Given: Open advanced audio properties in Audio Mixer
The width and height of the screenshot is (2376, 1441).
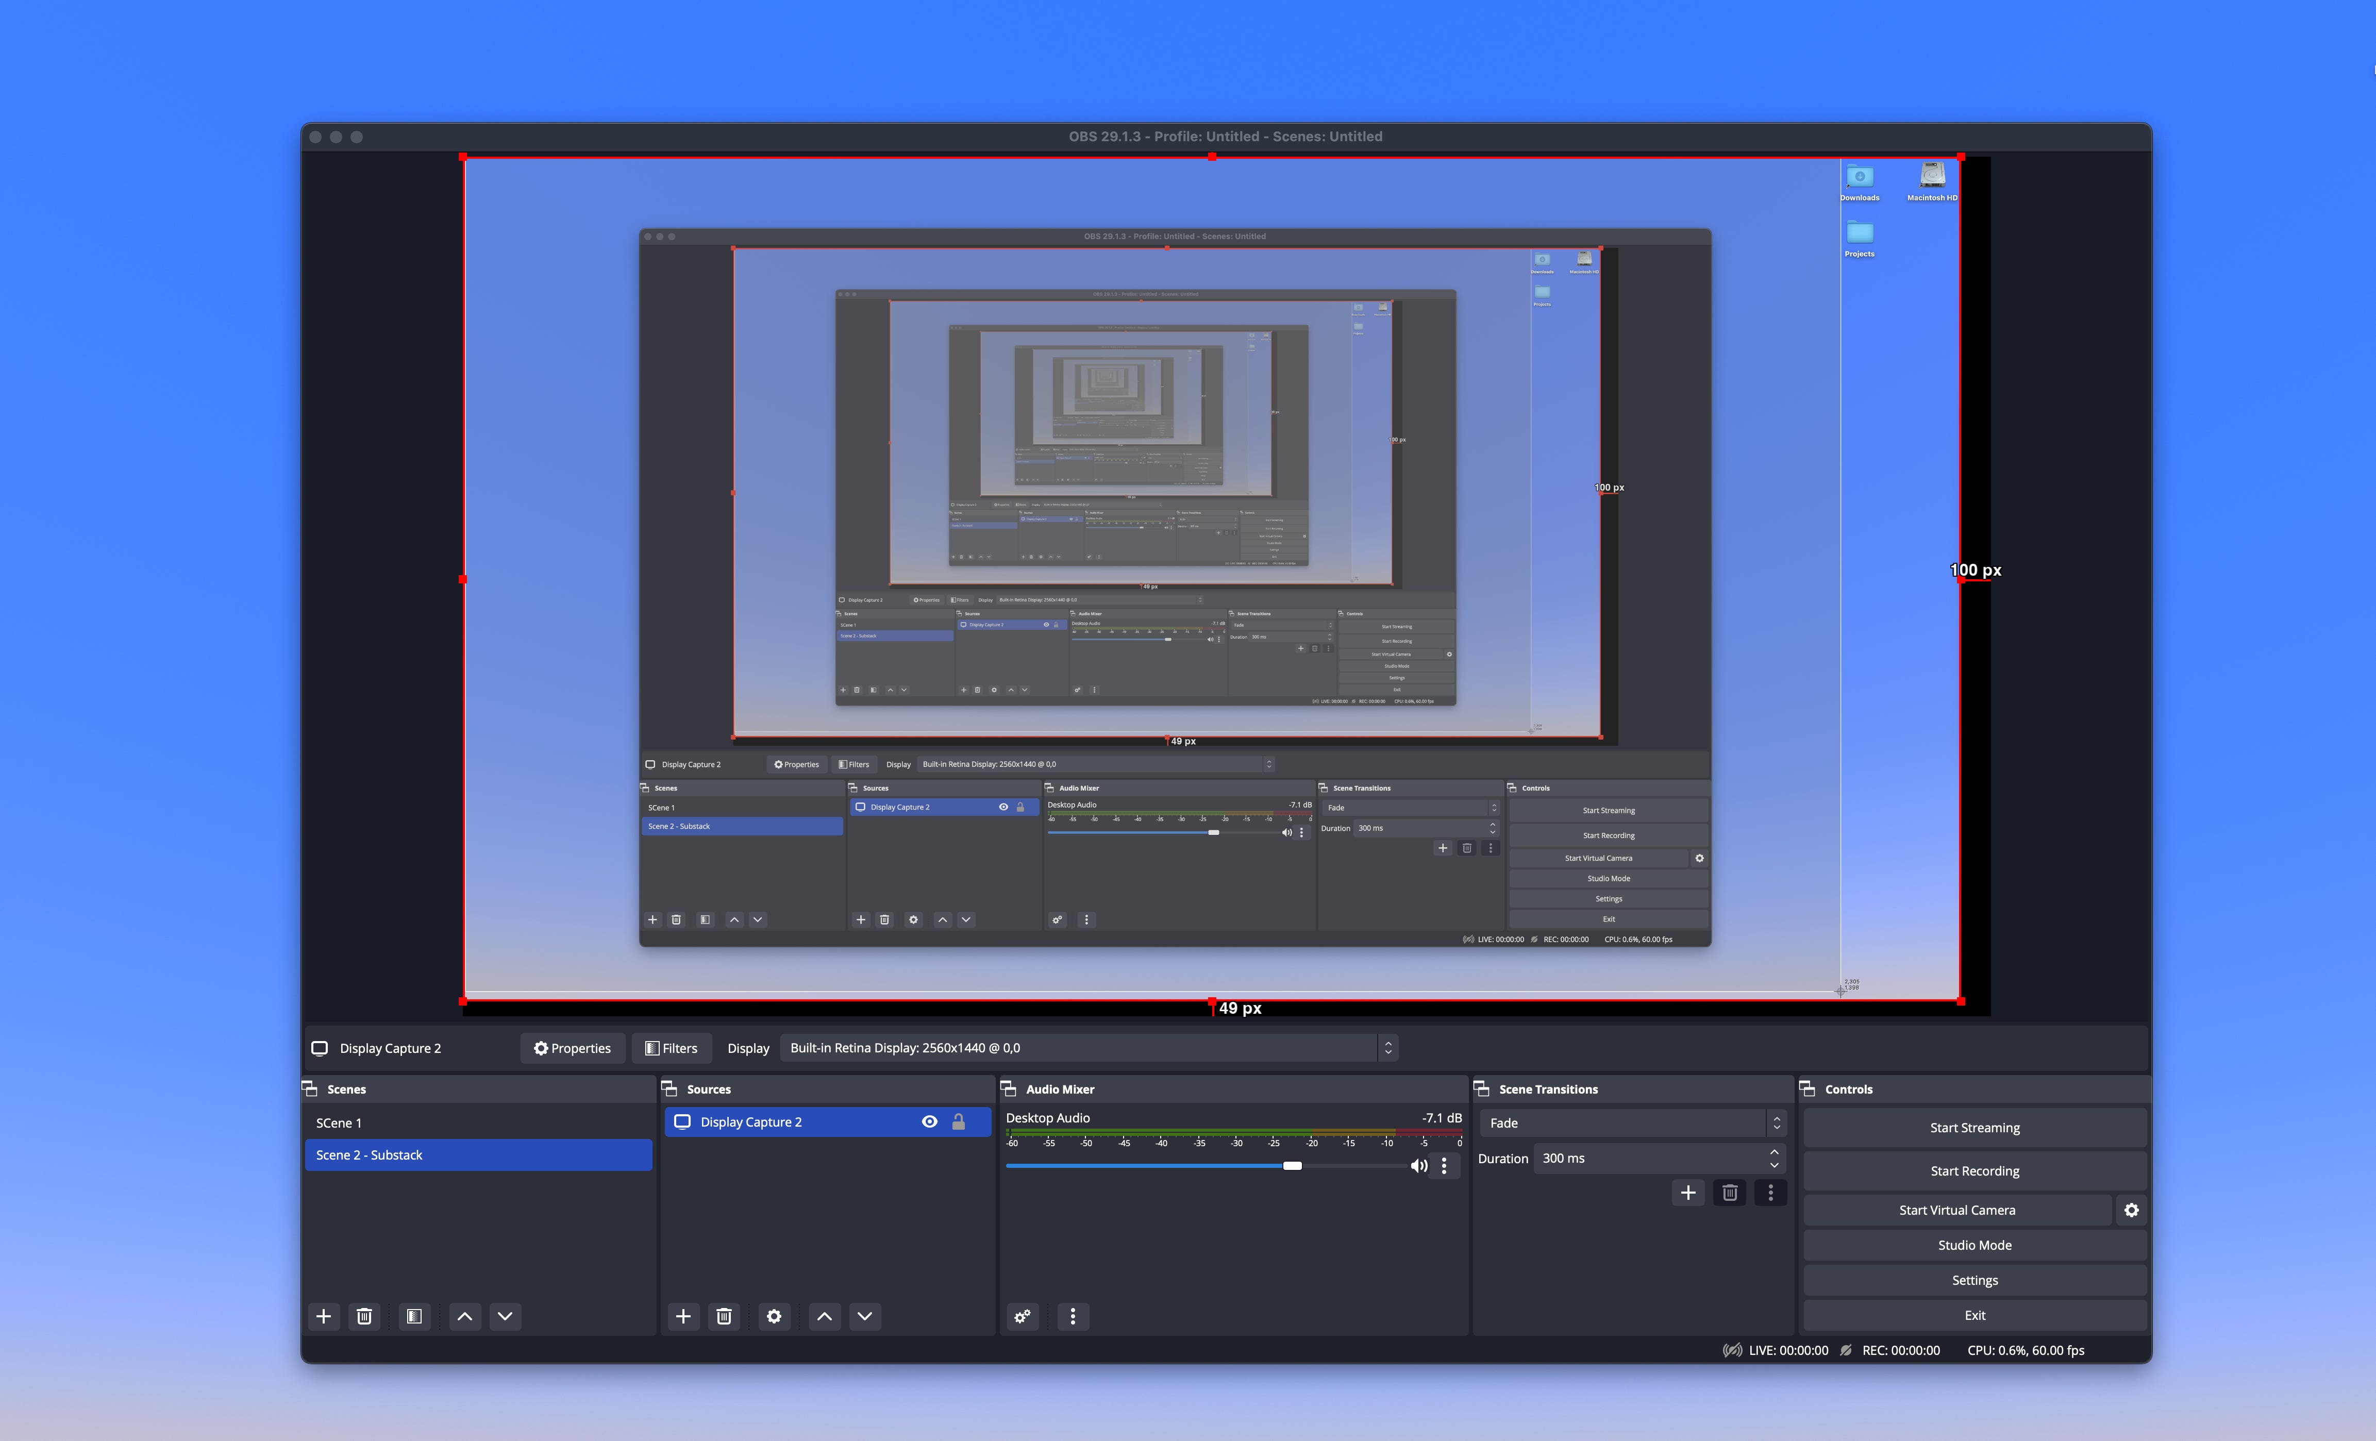Looking at the screenshot, I should click(1022, 1316).
